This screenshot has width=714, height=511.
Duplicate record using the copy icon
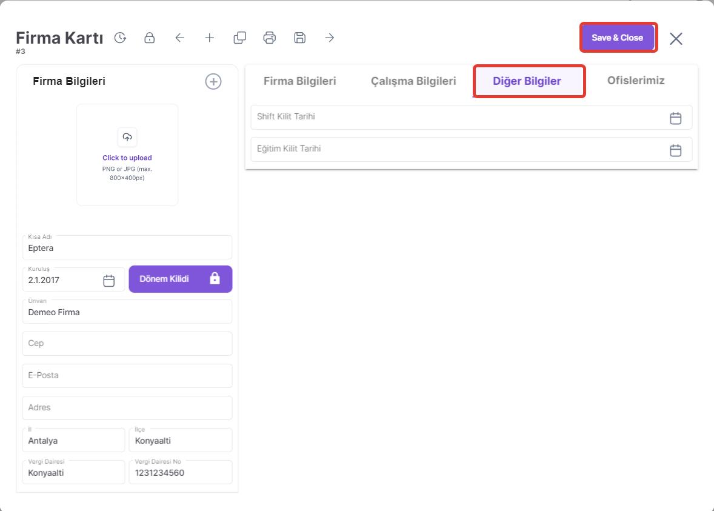pos(239,38)
